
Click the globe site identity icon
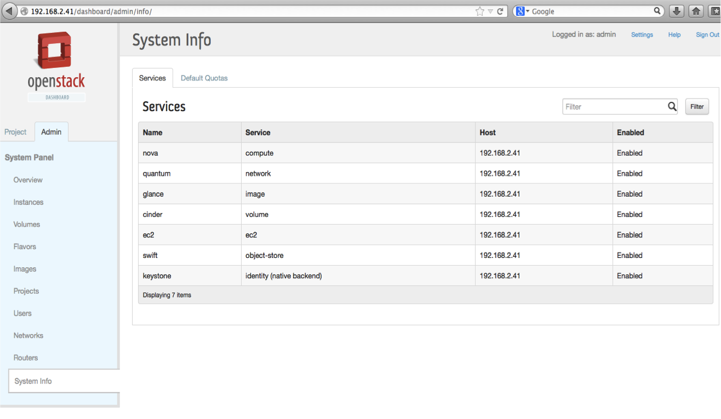(x=24, y=12)
